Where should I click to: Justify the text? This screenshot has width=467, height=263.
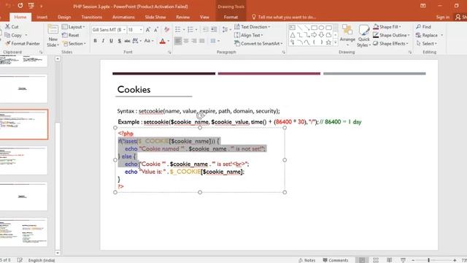[202, 41]
